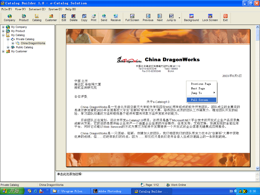Screen dimensions: 260x195
Task: Click the Receive toolbar icon
Action: [x=116, y=18]
